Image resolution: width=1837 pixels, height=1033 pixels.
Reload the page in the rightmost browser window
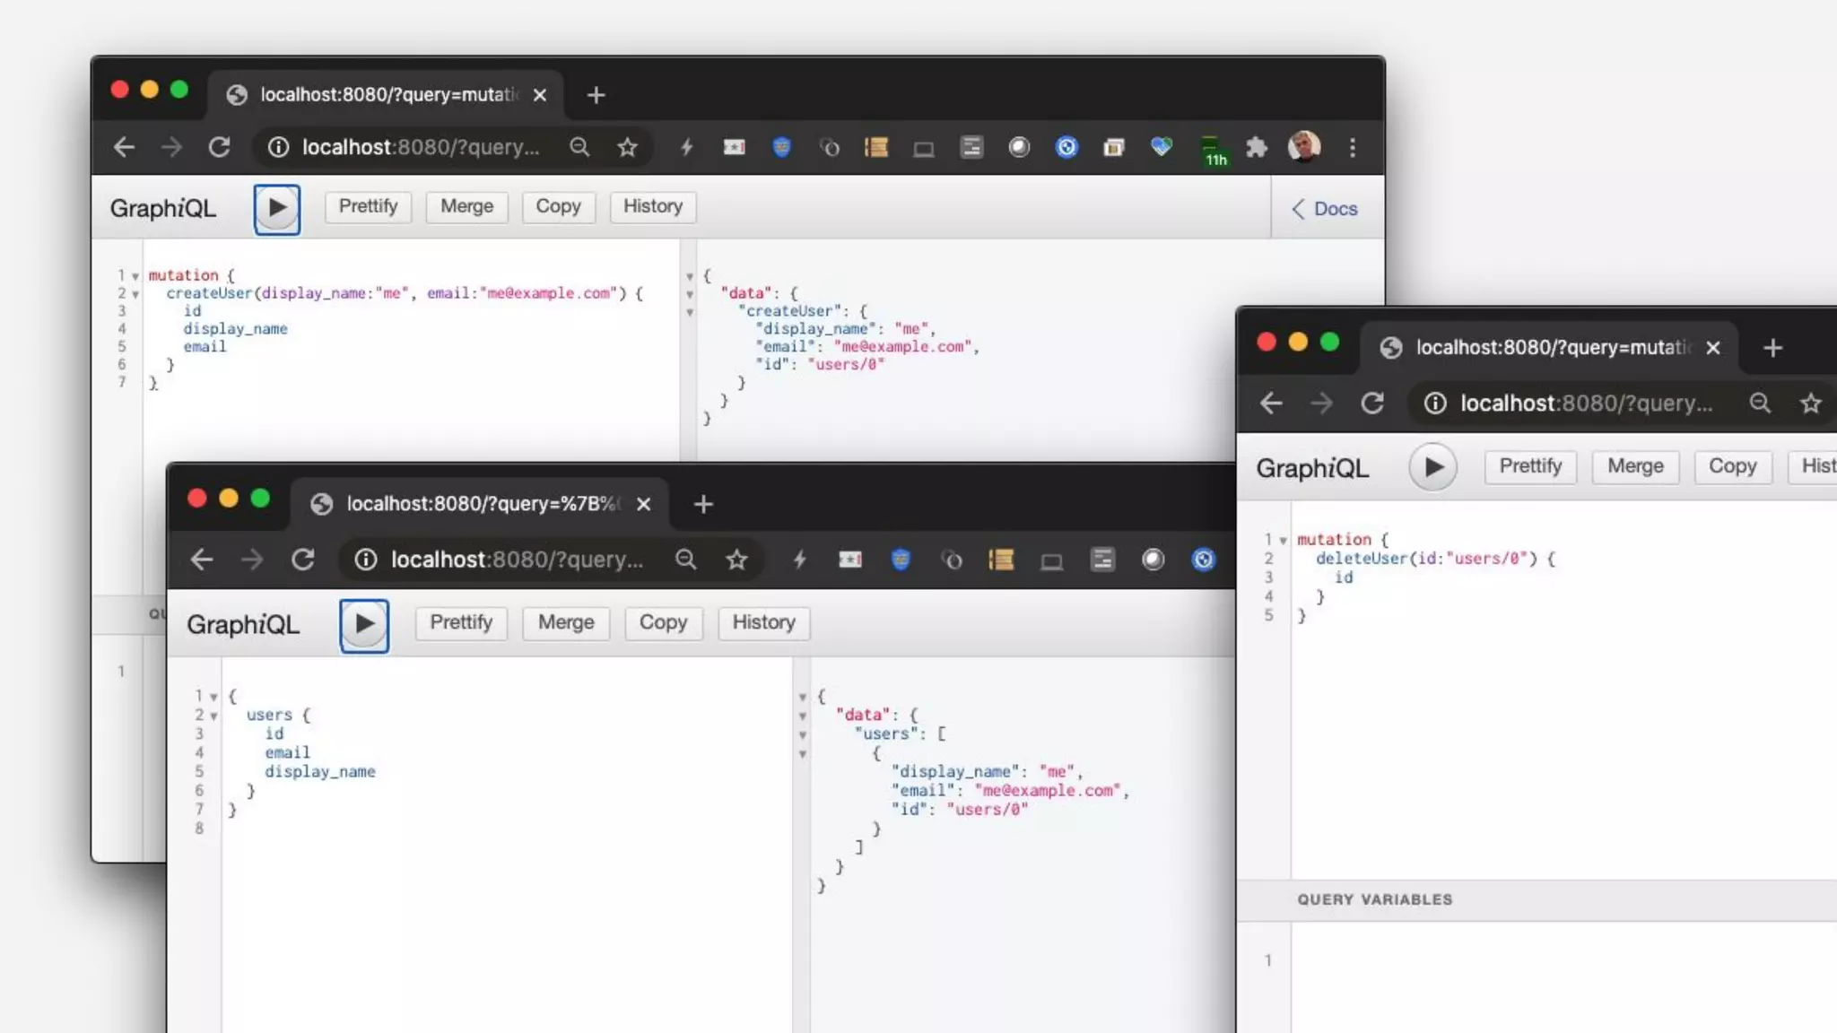(x=1371, y=404)
